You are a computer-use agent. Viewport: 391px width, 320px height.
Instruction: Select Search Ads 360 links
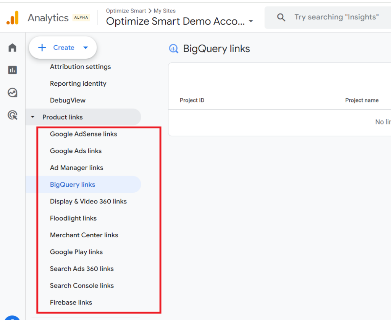[82, 269]
